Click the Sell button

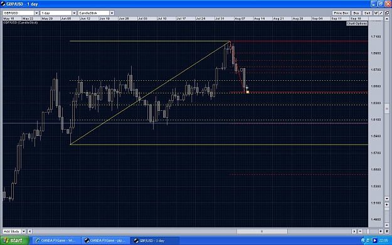(x=368, y=13)
